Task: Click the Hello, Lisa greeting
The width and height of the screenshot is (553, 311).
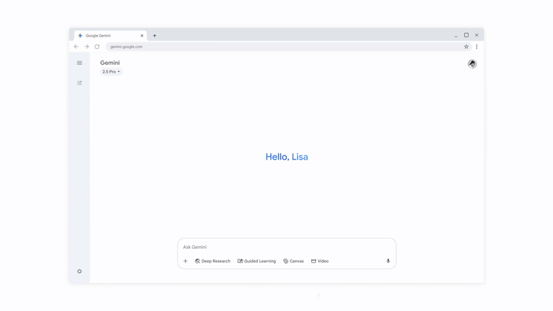Action: (x=287, y=157)
